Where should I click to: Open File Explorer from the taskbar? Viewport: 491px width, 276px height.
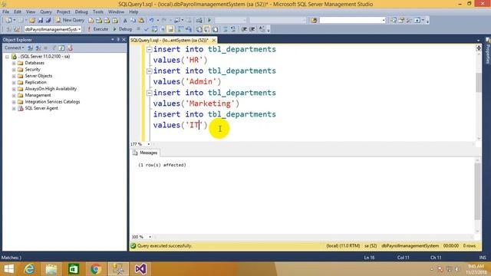pos(51,269)
